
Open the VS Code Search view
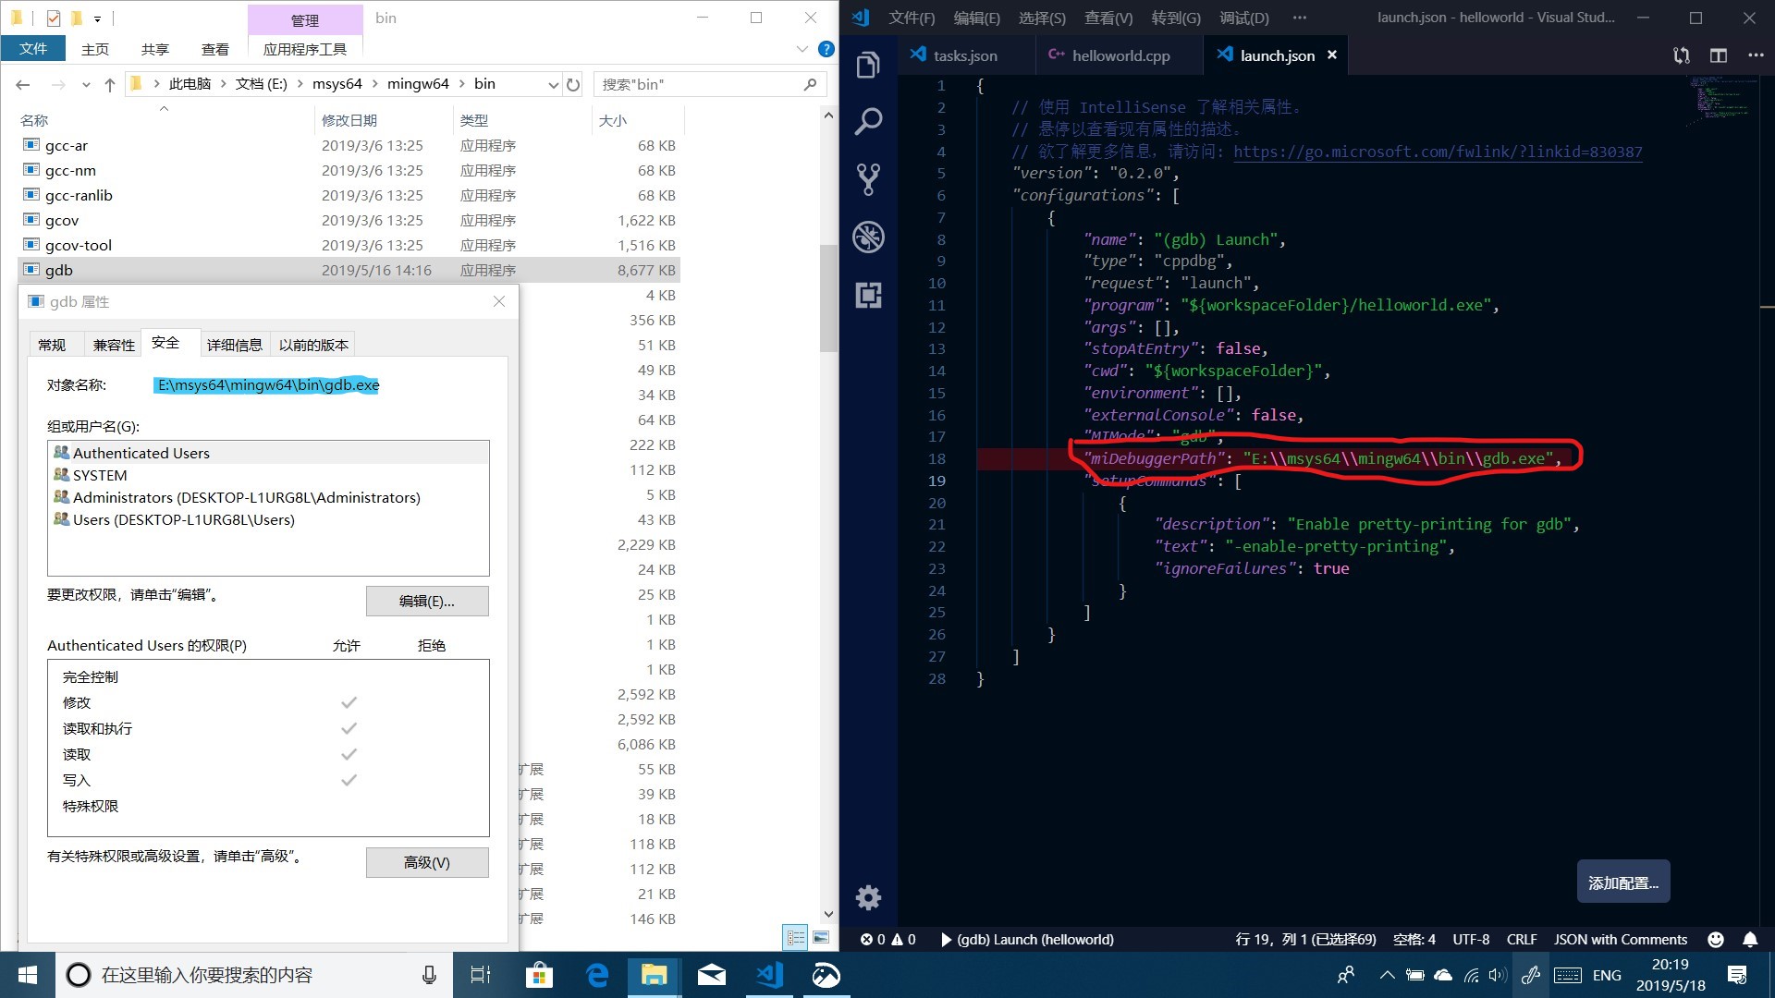868,121
